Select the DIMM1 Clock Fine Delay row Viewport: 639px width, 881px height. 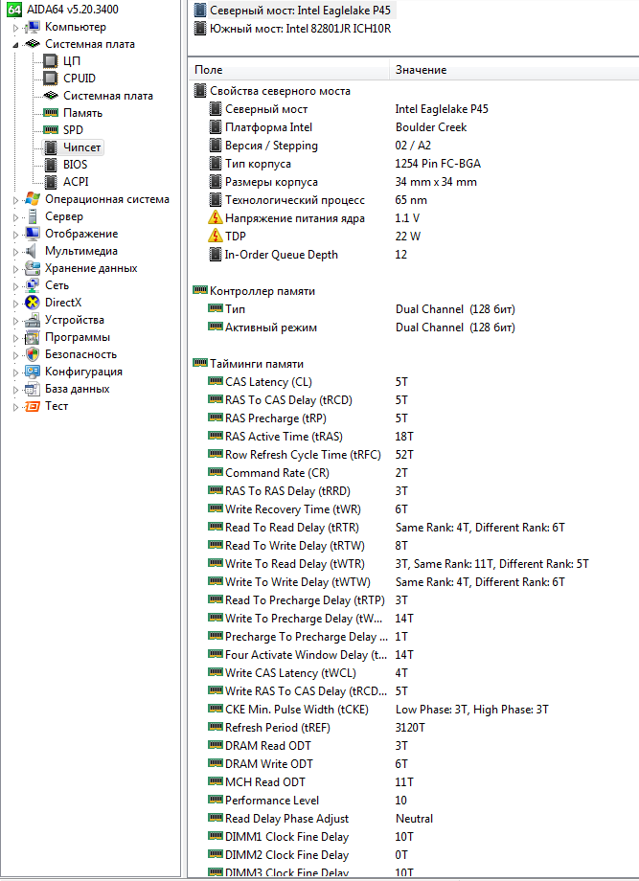(x=414, y=837)
